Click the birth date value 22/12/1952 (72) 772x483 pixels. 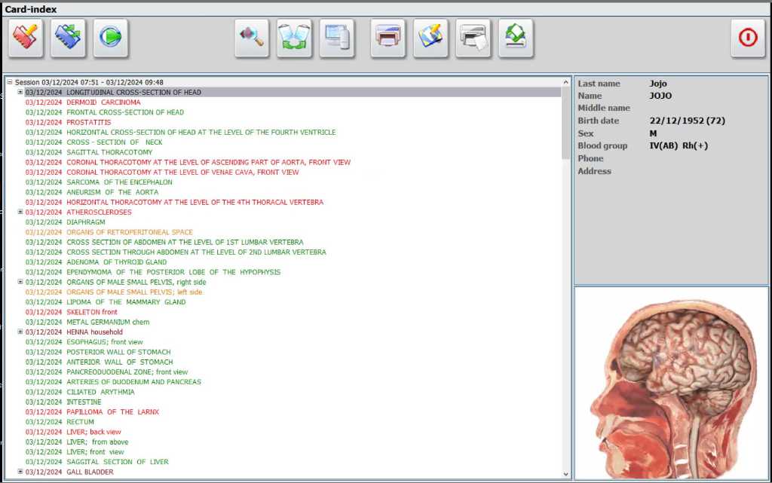[x=688, y=121]
